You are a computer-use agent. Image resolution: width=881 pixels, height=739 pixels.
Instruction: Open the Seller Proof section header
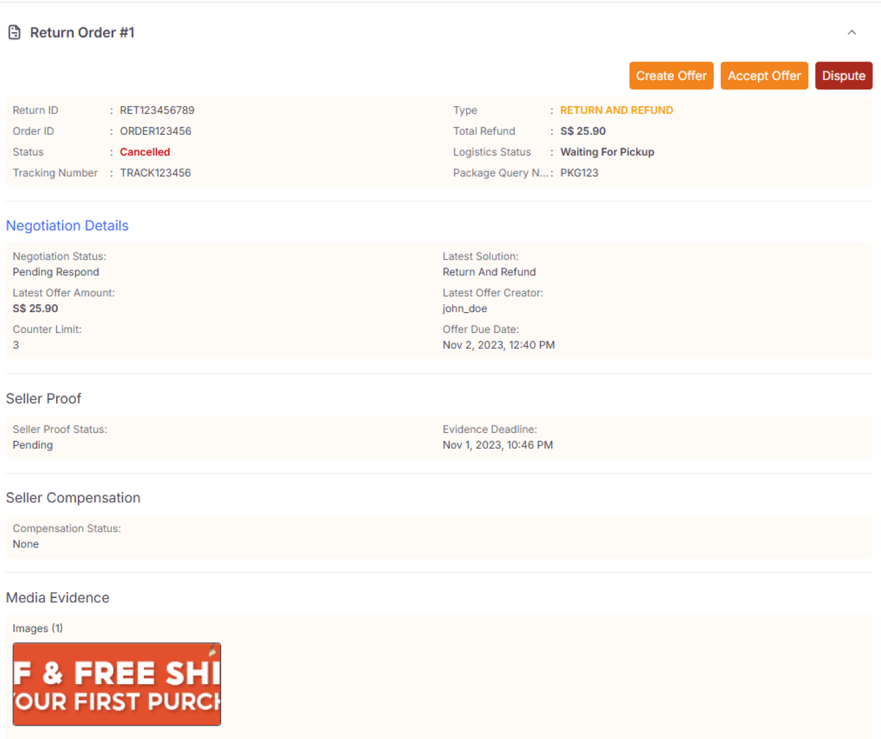43,398
